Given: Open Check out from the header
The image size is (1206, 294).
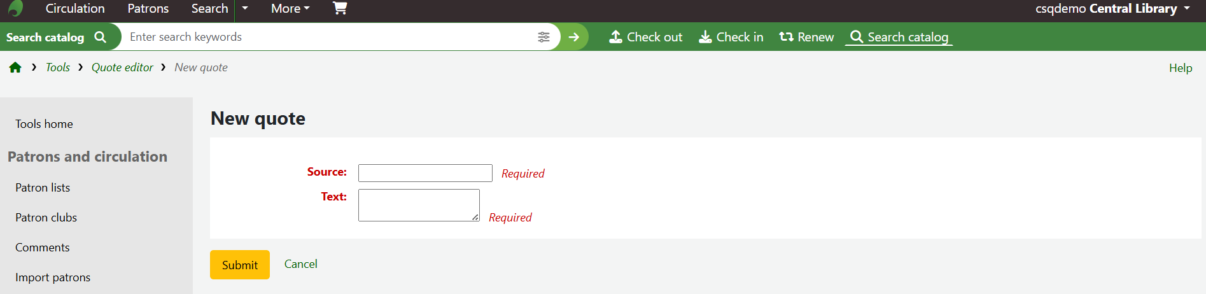Looking at the screenshot, I should click(645, 37).
